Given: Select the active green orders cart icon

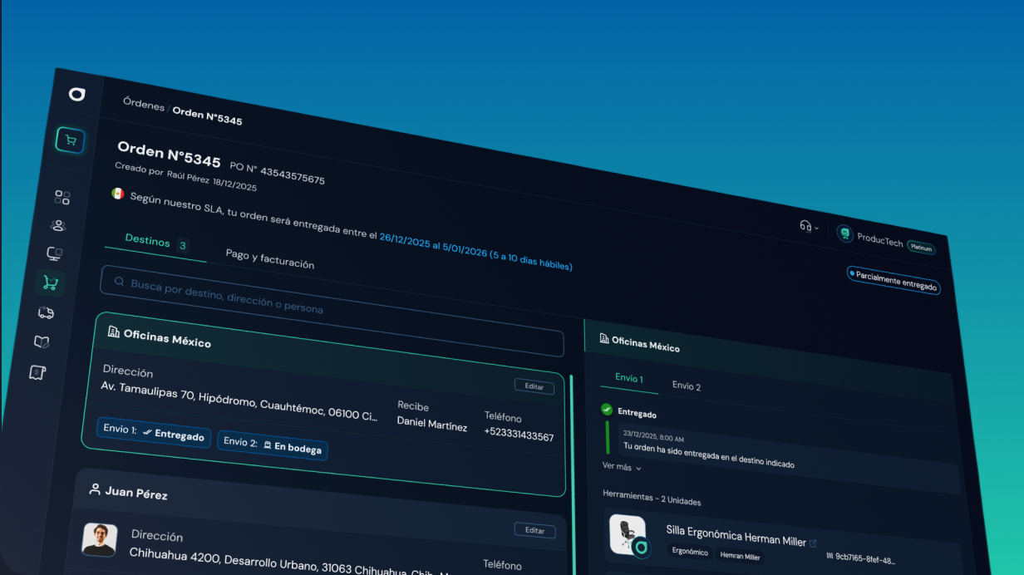Looking at the screenshot, I should [50, 283].
